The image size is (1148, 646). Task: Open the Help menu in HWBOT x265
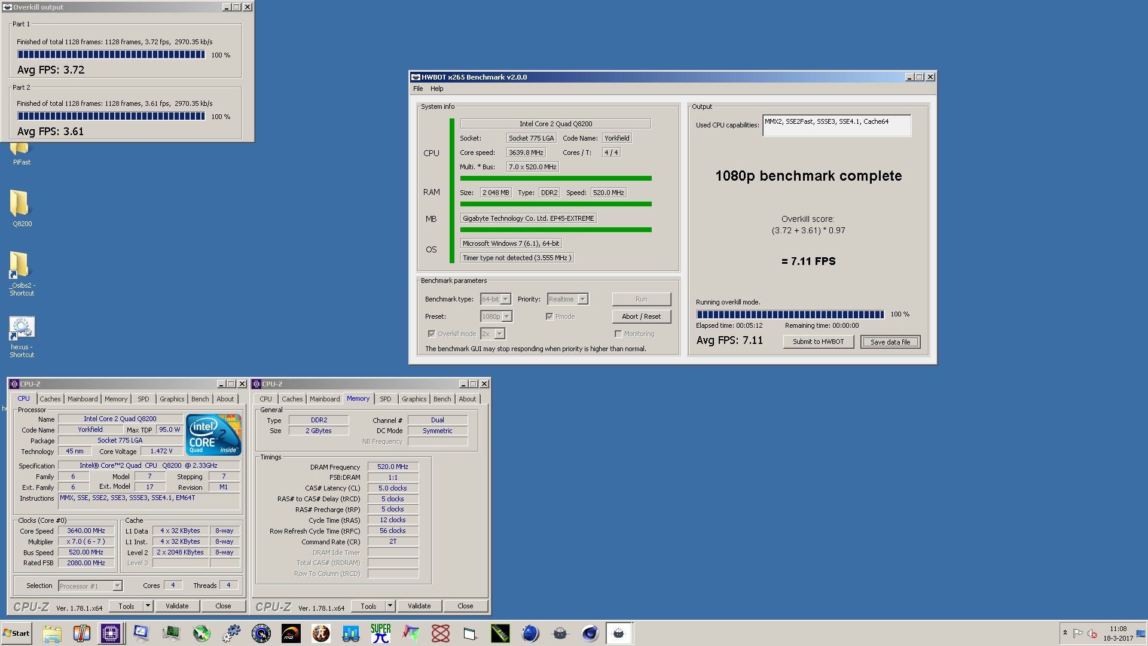pyautogui.click(x=437, y=89)
